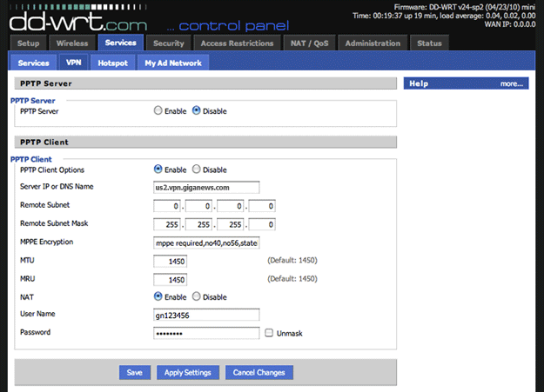
Task: Enable the PPTP Server radio option
Action: [158, 110]
